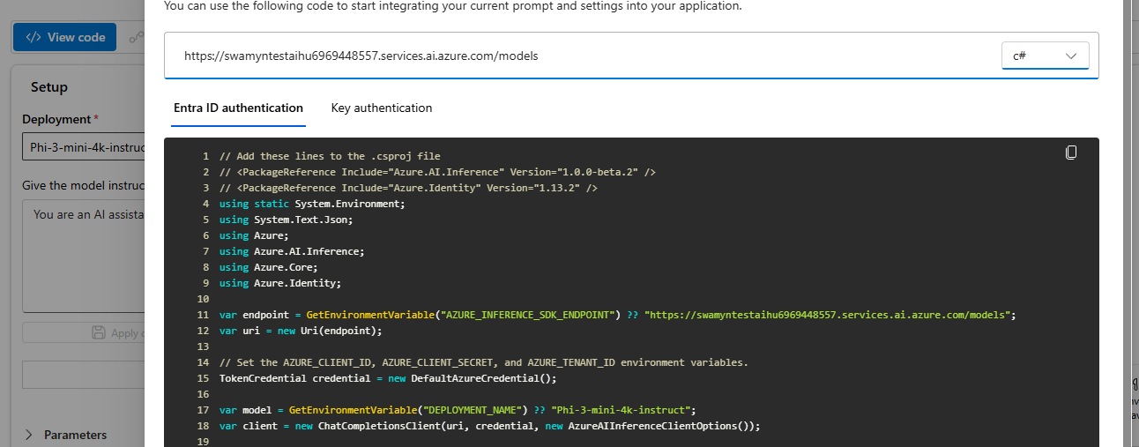Open the C# language dropdown
Viewport: 1139px width, 447px height.
1046,56
